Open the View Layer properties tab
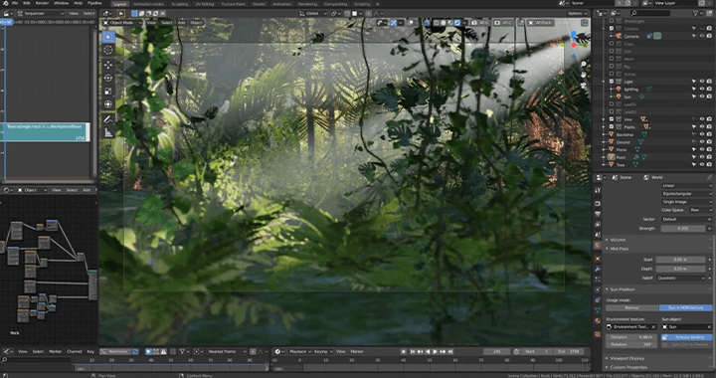The width and height of the screenshot is (716, 378). tap(598, 224)
